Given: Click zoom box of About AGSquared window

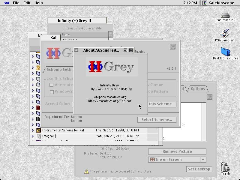Looking at the screenshot, I should click(125, 50).
